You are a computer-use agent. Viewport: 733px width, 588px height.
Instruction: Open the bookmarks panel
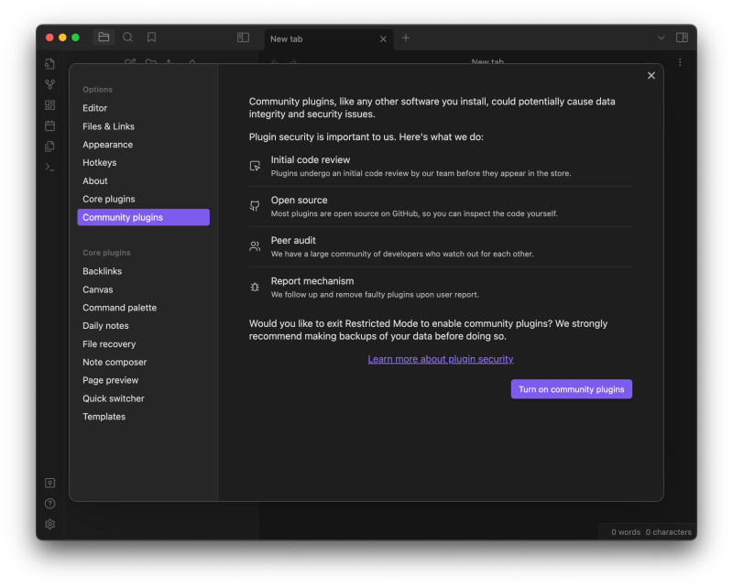[x=151, y=38]
